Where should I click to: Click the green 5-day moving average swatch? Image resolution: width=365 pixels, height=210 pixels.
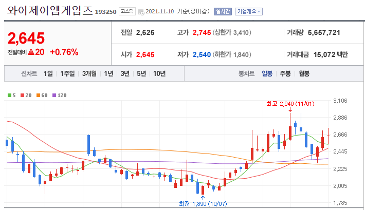click(x=9, y=96)
